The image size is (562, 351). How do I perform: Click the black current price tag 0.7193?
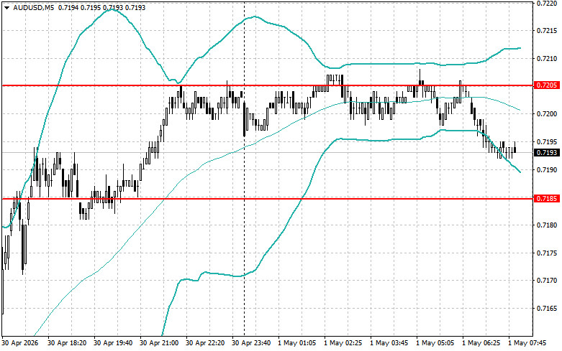[x=547, y=153]
